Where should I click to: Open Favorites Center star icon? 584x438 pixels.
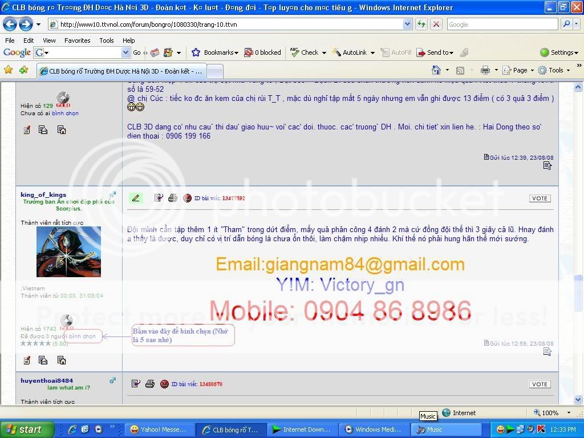click(8, 70)
